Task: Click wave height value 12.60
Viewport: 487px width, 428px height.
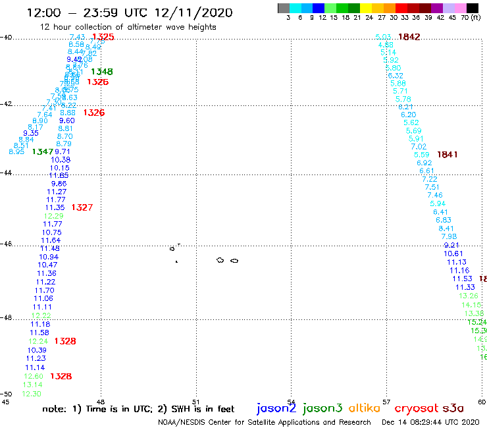Action: (34, 377)
